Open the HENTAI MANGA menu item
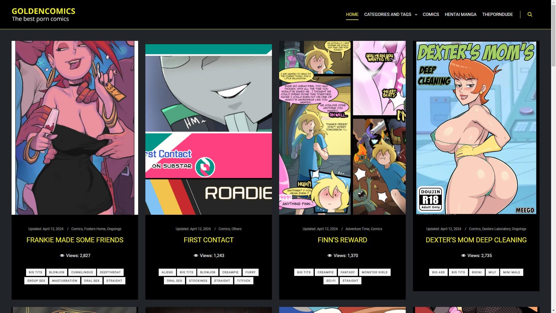 (x=461, y=14)
